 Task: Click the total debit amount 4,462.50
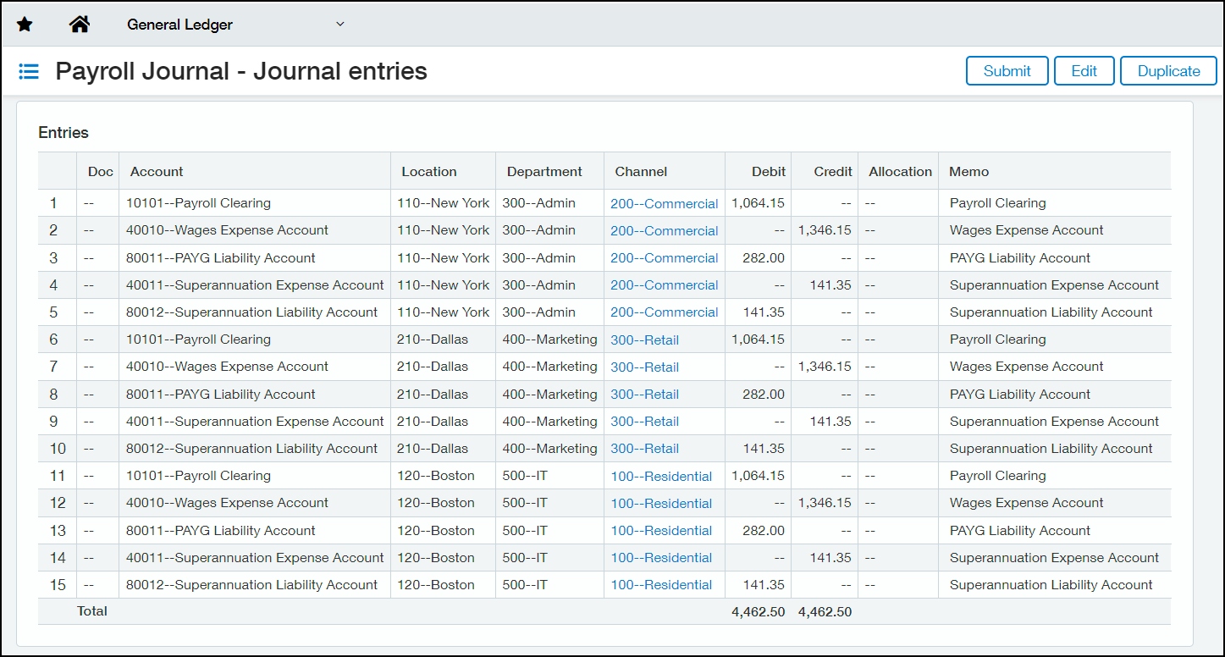[758, 611]
